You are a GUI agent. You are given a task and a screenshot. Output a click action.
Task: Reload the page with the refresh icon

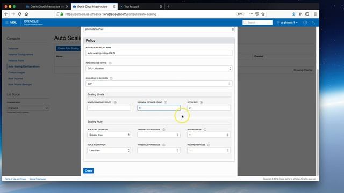(x=20, y=14)
